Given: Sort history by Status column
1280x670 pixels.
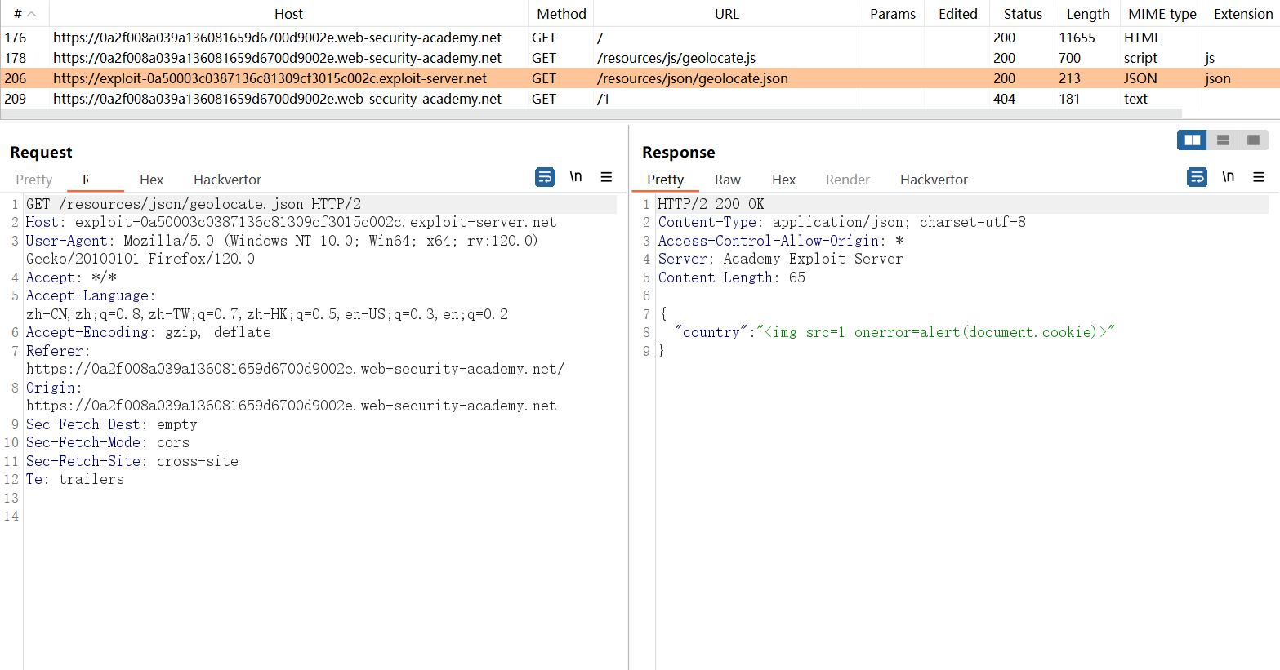Looking at the screenshot, I should [x=1023, y=14].
